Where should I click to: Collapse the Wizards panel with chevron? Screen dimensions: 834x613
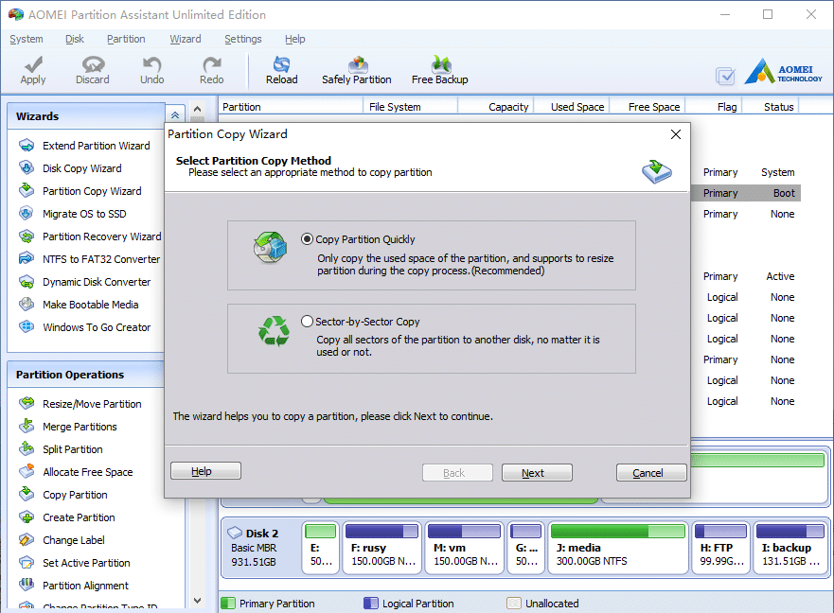(x=175, y=115)
